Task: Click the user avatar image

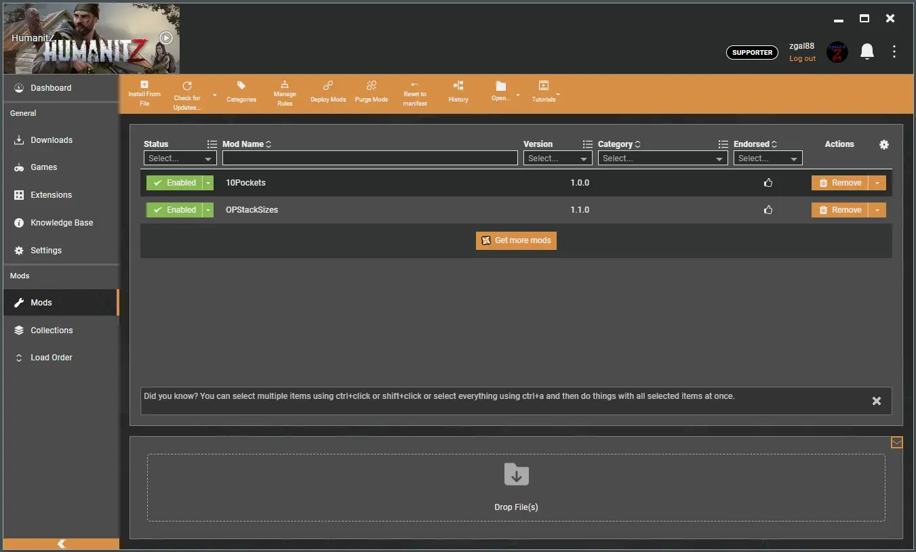Action: pos(837,51)
